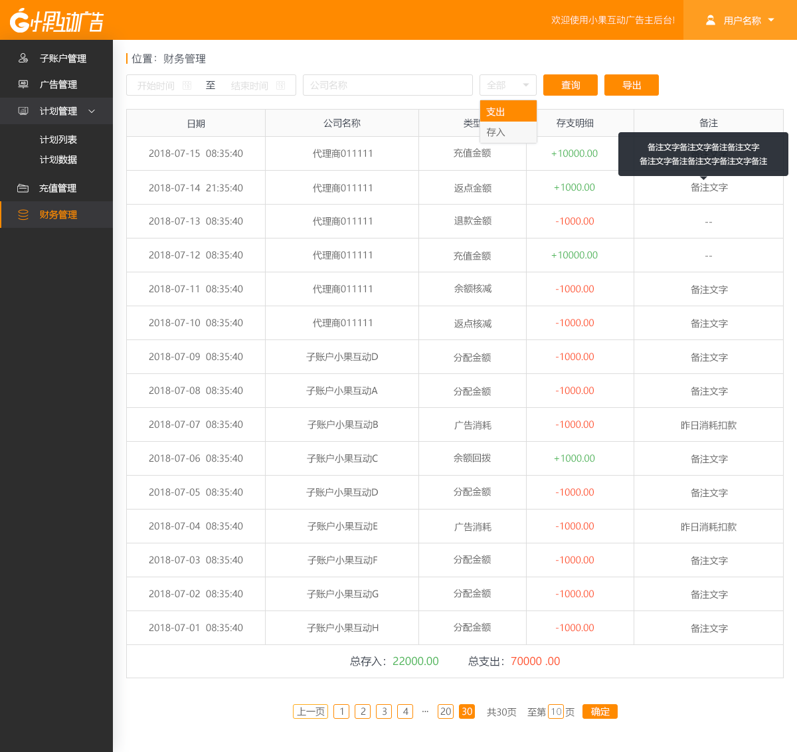This screenshot has height=752, width=797.
Task: Go to 计划列表 submenu item
Action: (58, 140)
